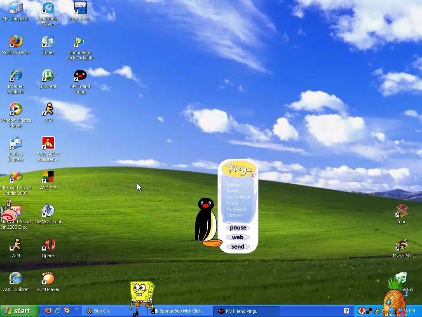Click the Pingu penguin character

pyautogui.click(x=207, y=222)
